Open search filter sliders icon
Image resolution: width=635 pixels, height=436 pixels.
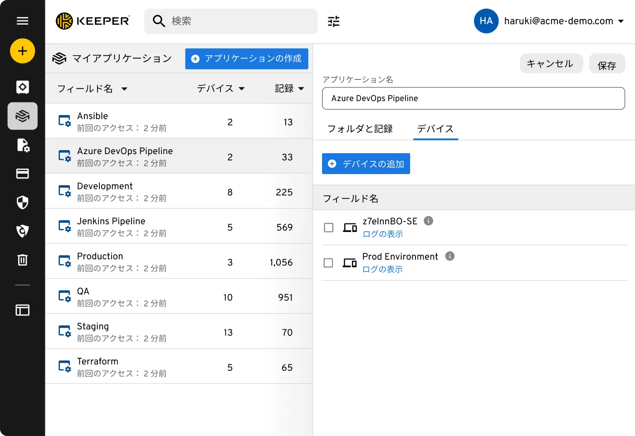click(x=334, y=21)
